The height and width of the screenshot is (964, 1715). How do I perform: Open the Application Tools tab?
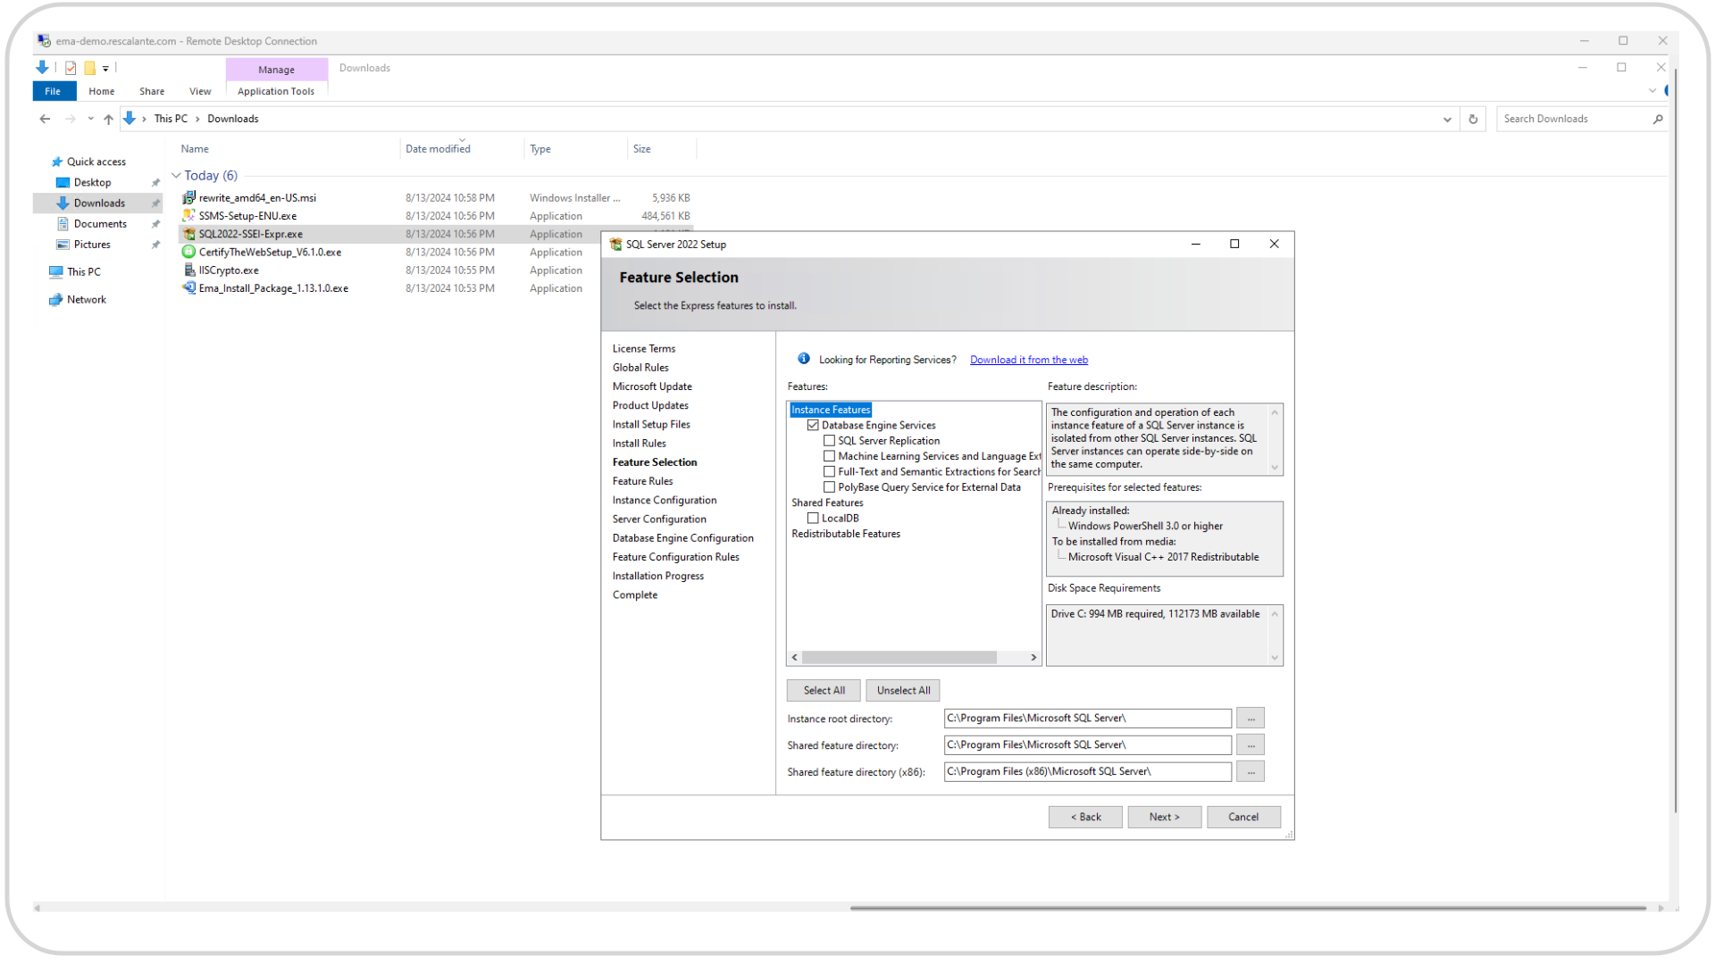276,91
